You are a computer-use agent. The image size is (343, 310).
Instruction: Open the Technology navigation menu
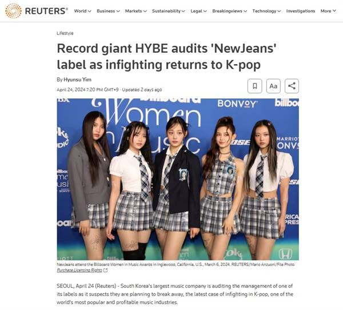click(x=266, y=11)
